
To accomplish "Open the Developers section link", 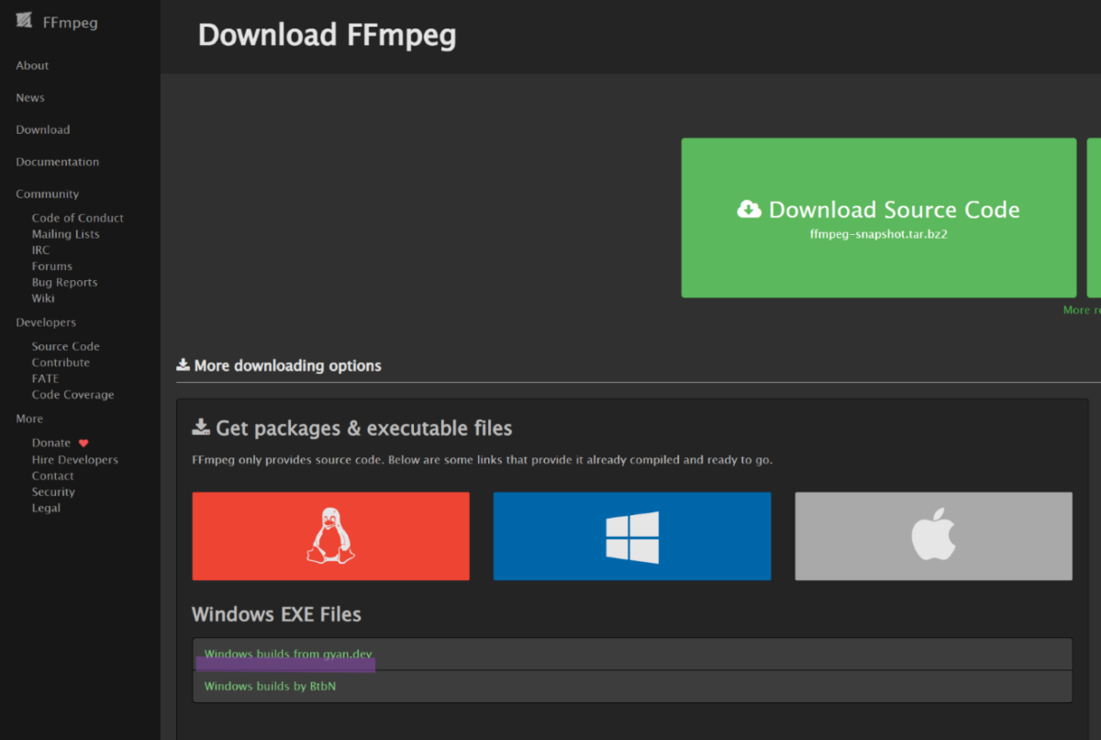I will click(x=46, y=322).
